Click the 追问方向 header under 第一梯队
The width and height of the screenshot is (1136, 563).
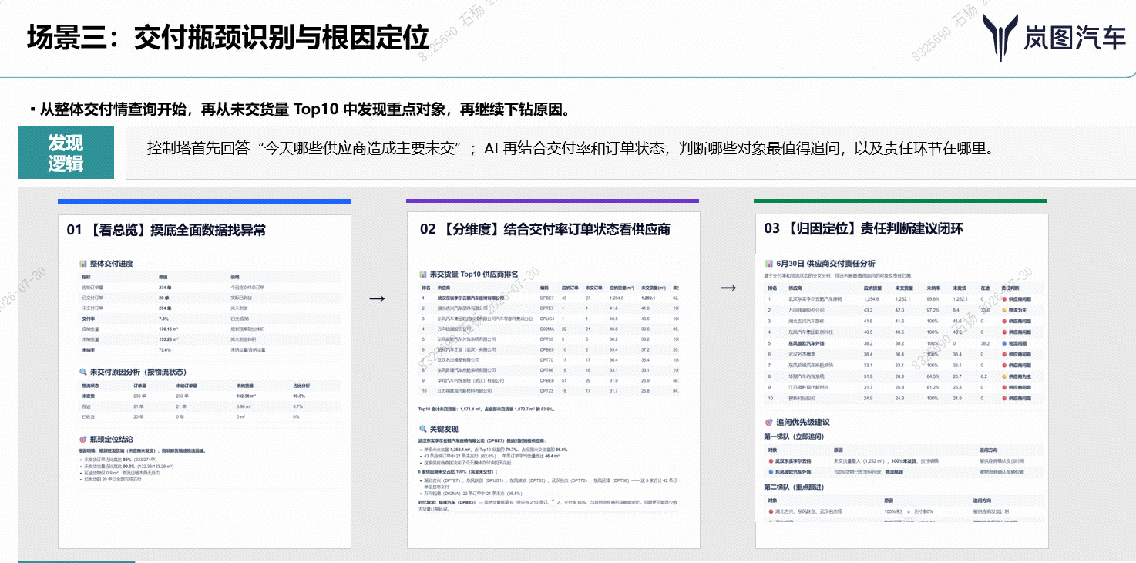tap(989, 450)
